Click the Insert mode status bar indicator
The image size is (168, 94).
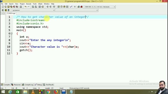pyautogui.click(x=61, y=88)
